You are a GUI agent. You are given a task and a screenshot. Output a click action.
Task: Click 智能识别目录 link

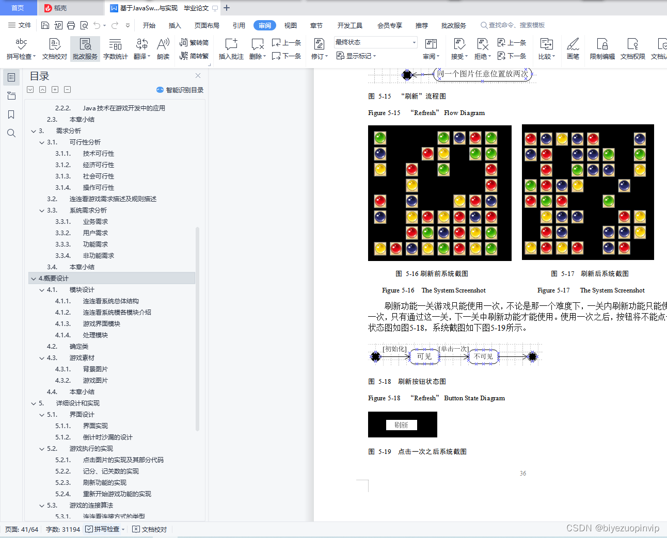point(180,90)
